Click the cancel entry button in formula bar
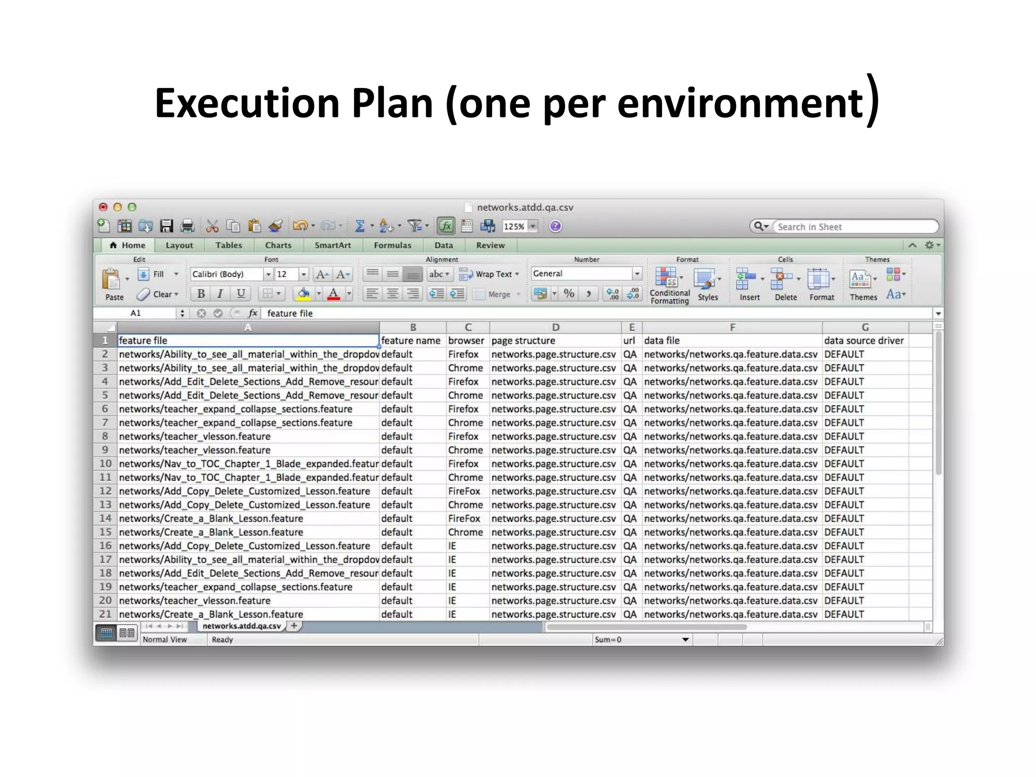This screenshot has height=777, width=1036. (x=201, y=314)
